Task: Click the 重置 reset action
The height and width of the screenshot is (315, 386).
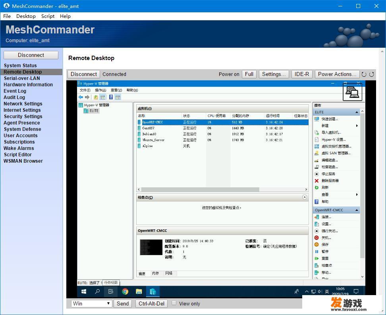Action: coord(325,258)
